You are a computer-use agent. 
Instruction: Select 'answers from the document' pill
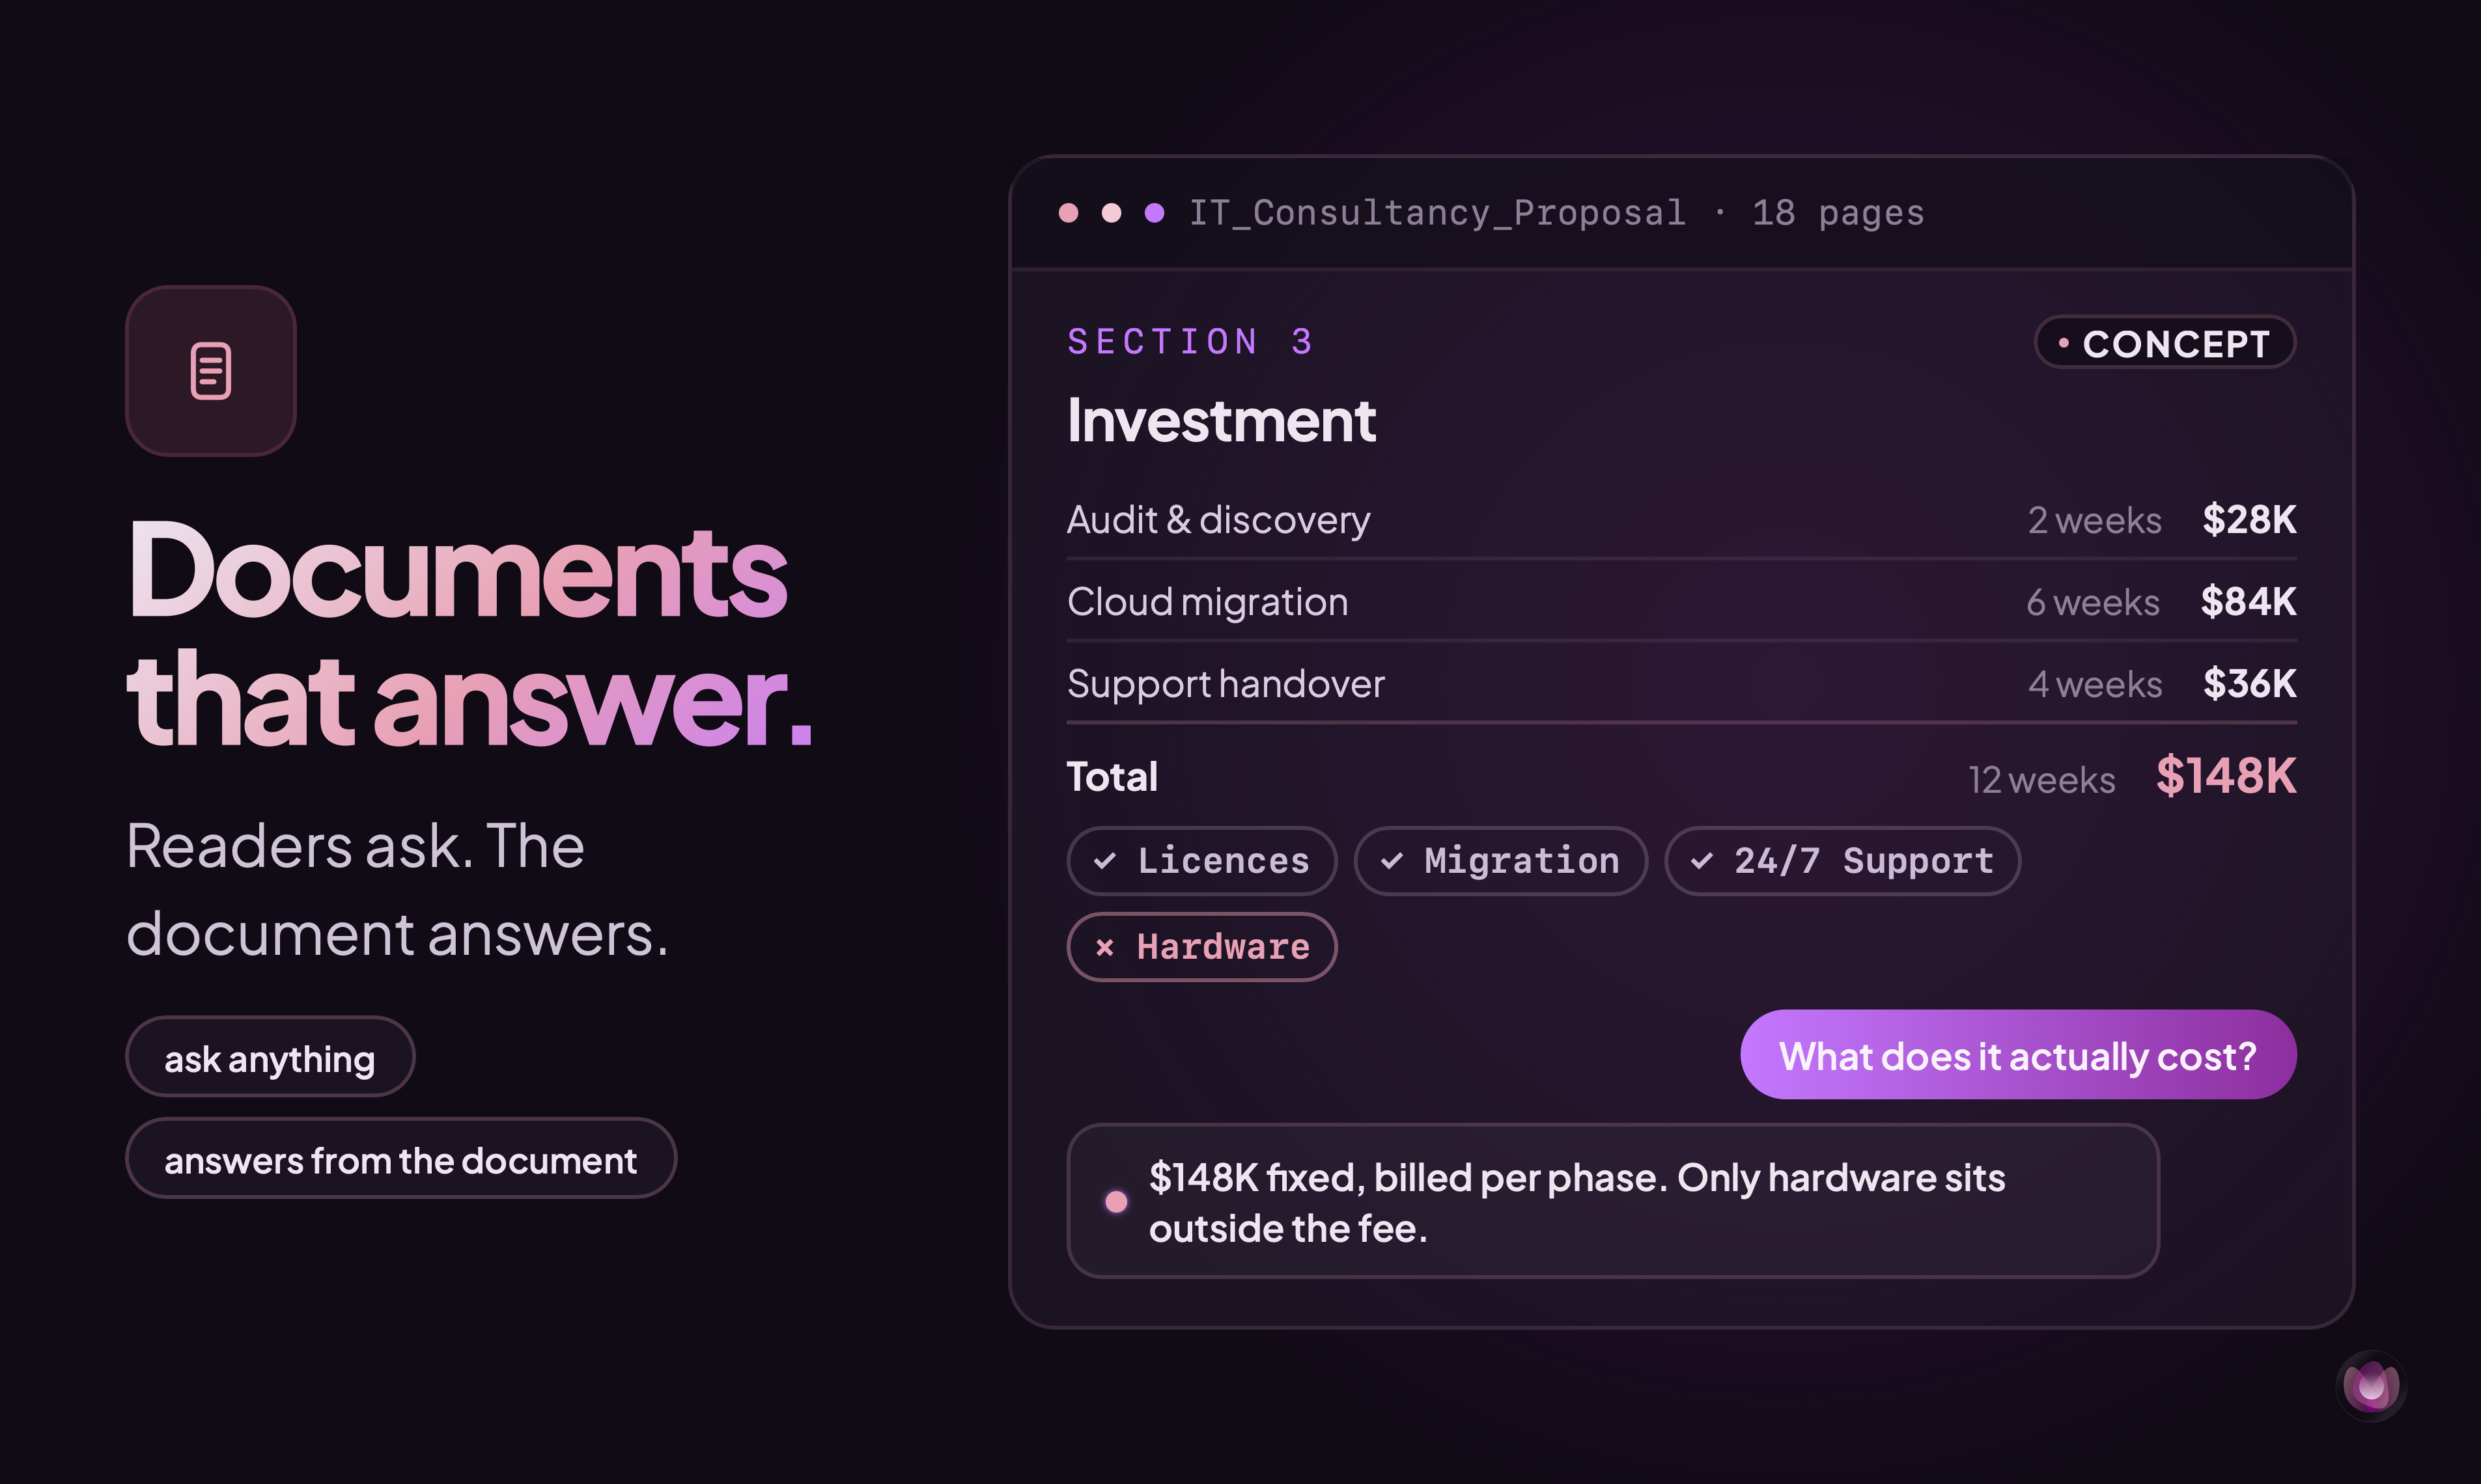[x=401, y=1159]
